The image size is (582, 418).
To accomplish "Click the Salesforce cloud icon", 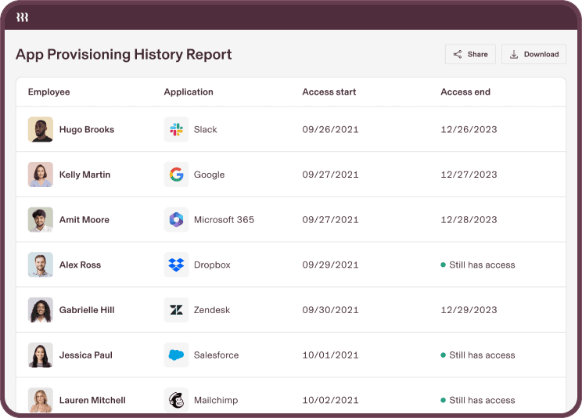I will [177, 355].
